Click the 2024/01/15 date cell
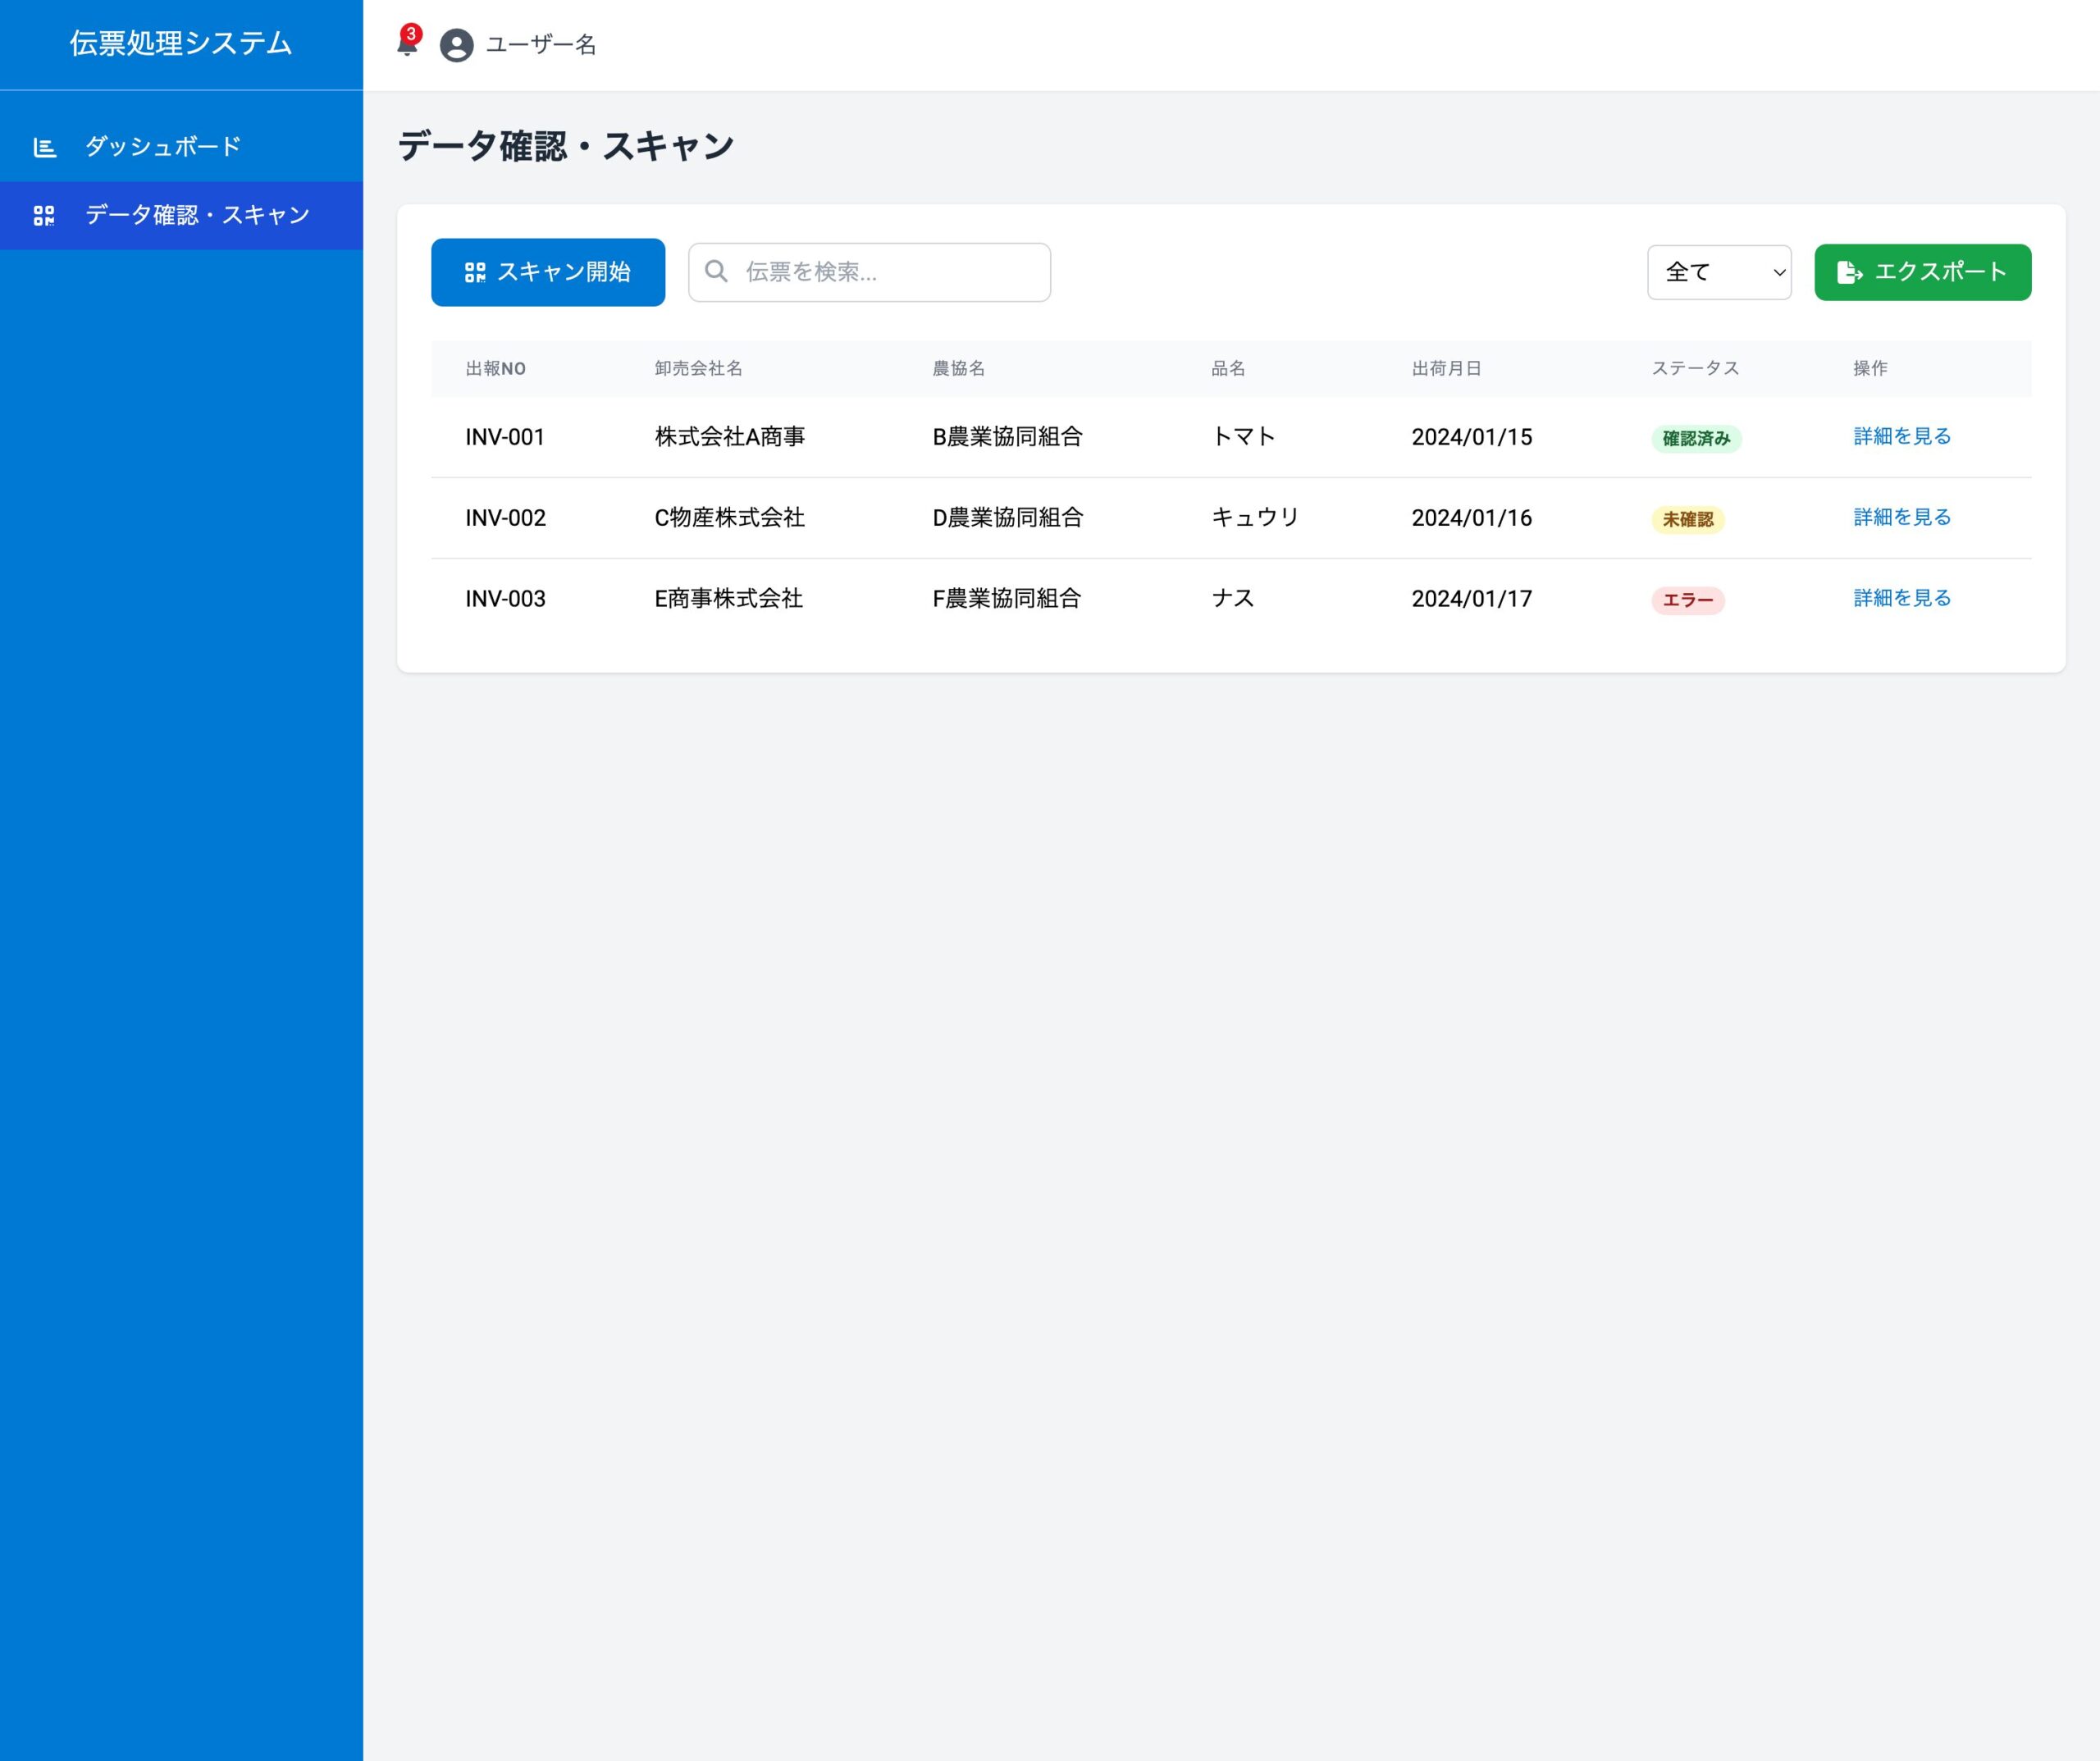The width and height of the screenshot is (2100, 1761). pyautogui.click(x=1472, y=437)
